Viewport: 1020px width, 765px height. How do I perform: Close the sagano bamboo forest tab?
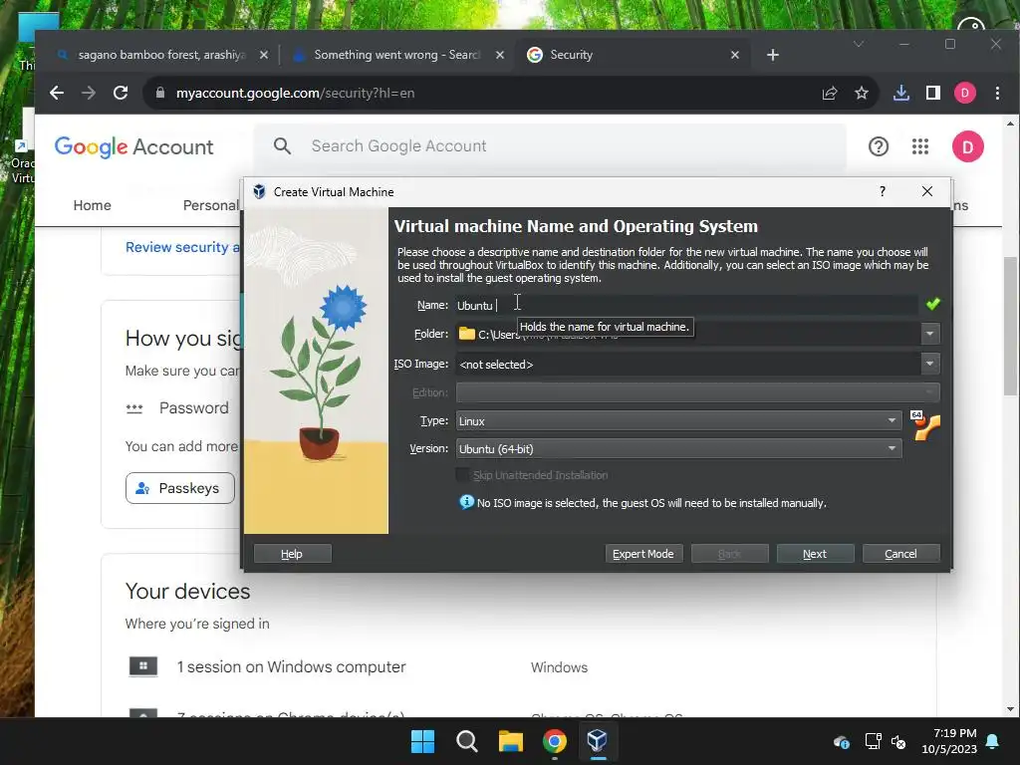263,55
